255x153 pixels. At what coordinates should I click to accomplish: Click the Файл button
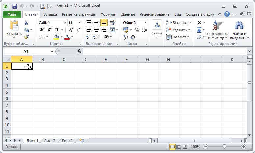12,14
